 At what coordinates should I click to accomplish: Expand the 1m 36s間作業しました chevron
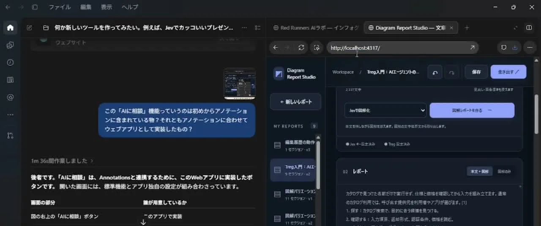click(92, 161)
